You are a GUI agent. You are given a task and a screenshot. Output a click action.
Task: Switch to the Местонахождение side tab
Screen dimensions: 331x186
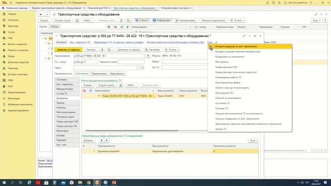[67, 112]
